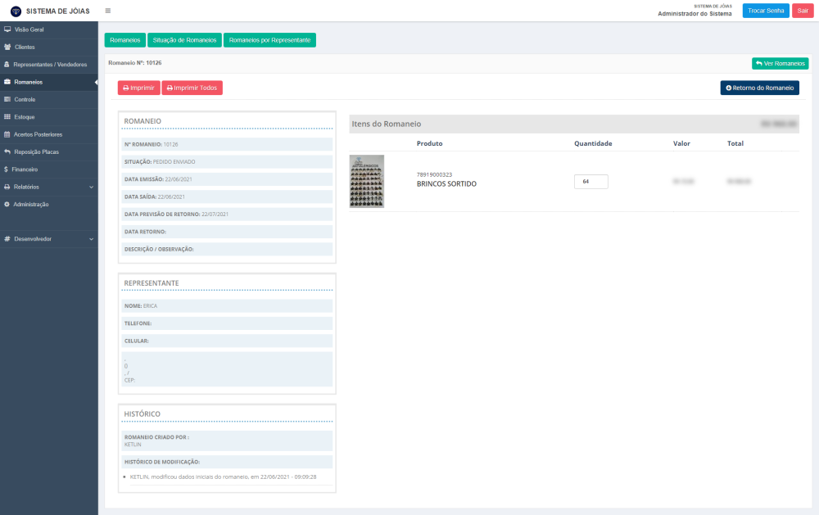Collapse the active Romaneios sidebar item
This screenshot has height=515, width=819.
pyautogui.click(x=49, y=82)
